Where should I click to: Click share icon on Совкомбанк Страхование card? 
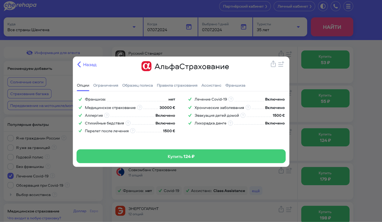[281, 171]
